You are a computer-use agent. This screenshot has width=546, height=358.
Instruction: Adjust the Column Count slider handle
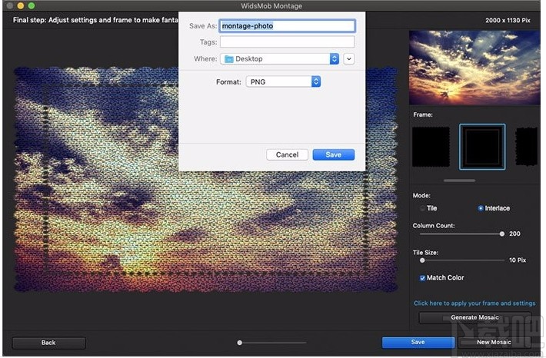point(501,234)
